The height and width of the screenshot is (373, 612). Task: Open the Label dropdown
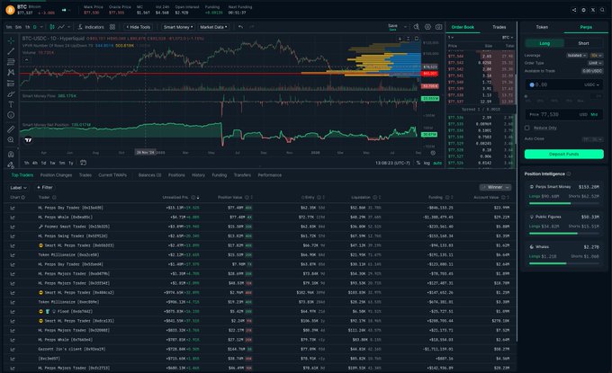pos(18,188)
